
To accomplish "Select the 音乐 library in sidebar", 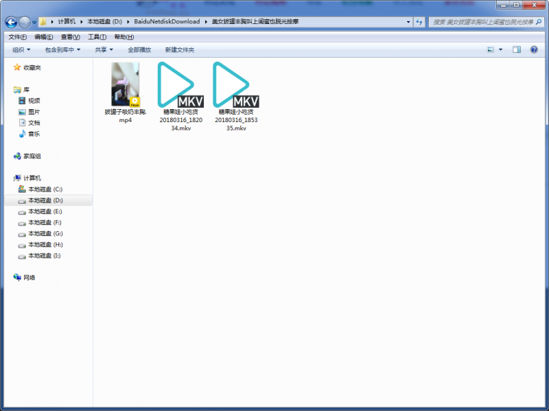I will pyautogui.click(x=34, y=134).
